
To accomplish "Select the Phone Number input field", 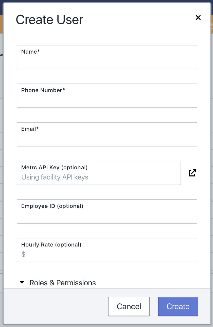I will point(107,96).
